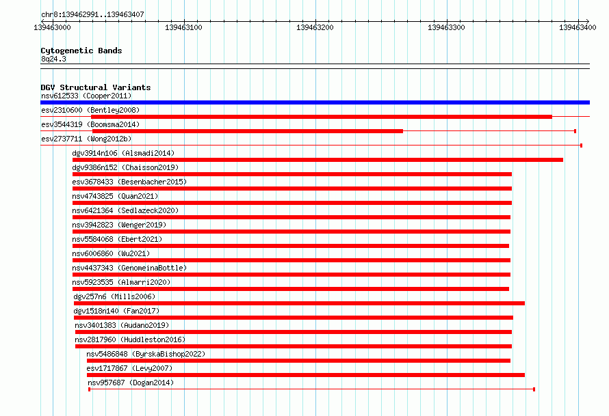Click the red bar under nsv5486848 (ByrskaBishop2022)
Image resolution: width=609 pixels, height=416 pixels.
(298, 361)
